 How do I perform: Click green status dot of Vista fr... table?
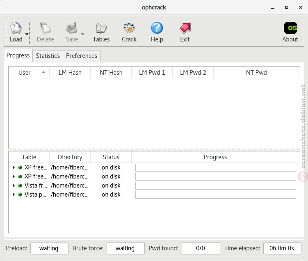[20, 185]
